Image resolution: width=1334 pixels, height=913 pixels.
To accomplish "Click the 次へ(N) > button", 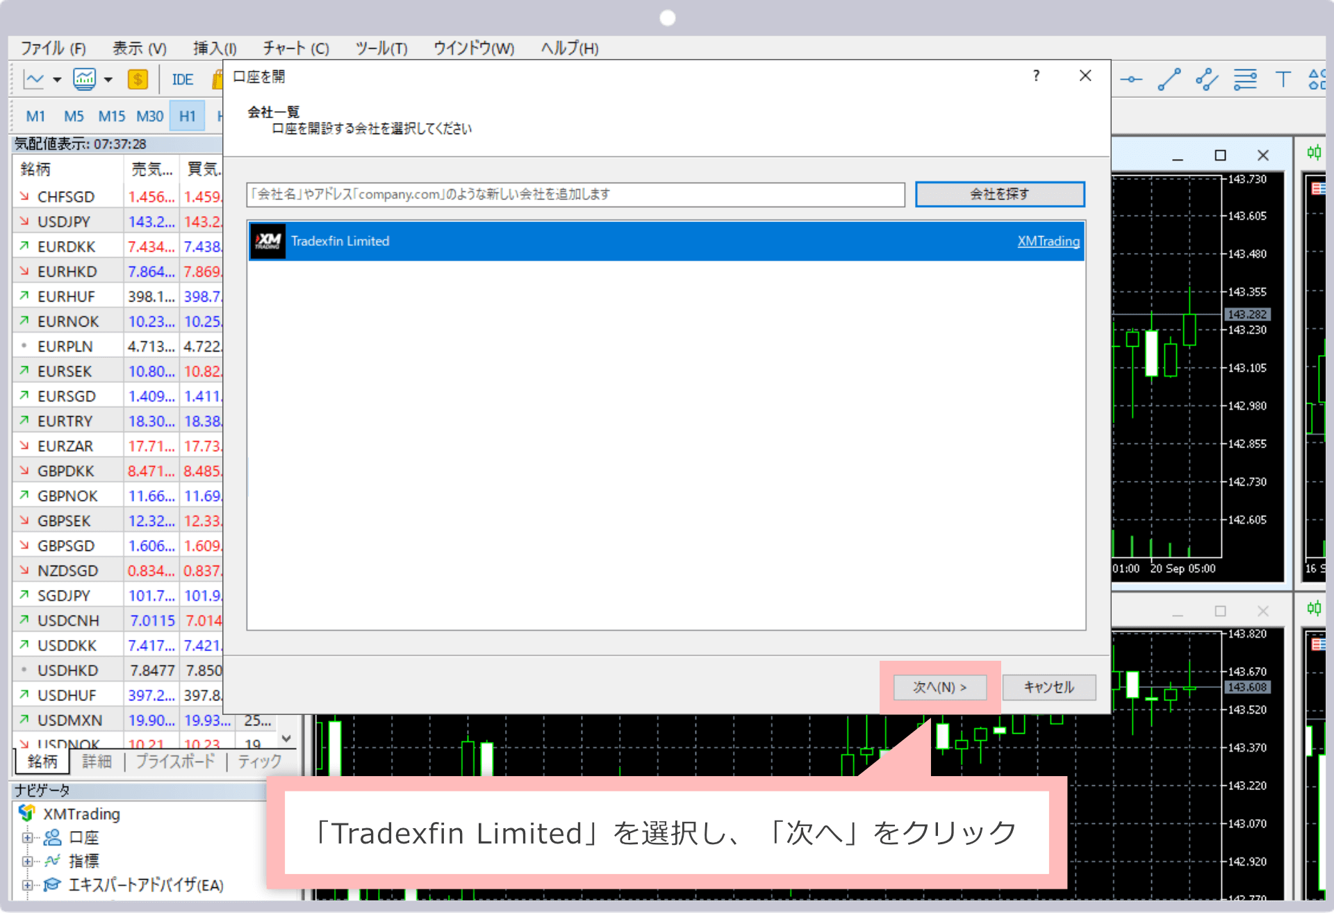I will pyautogui.click(x=939, y=686).
